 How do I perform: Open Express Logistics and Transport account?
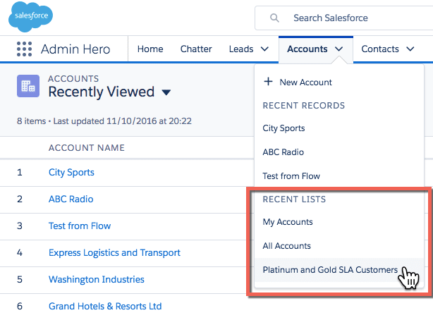(114, 253)
